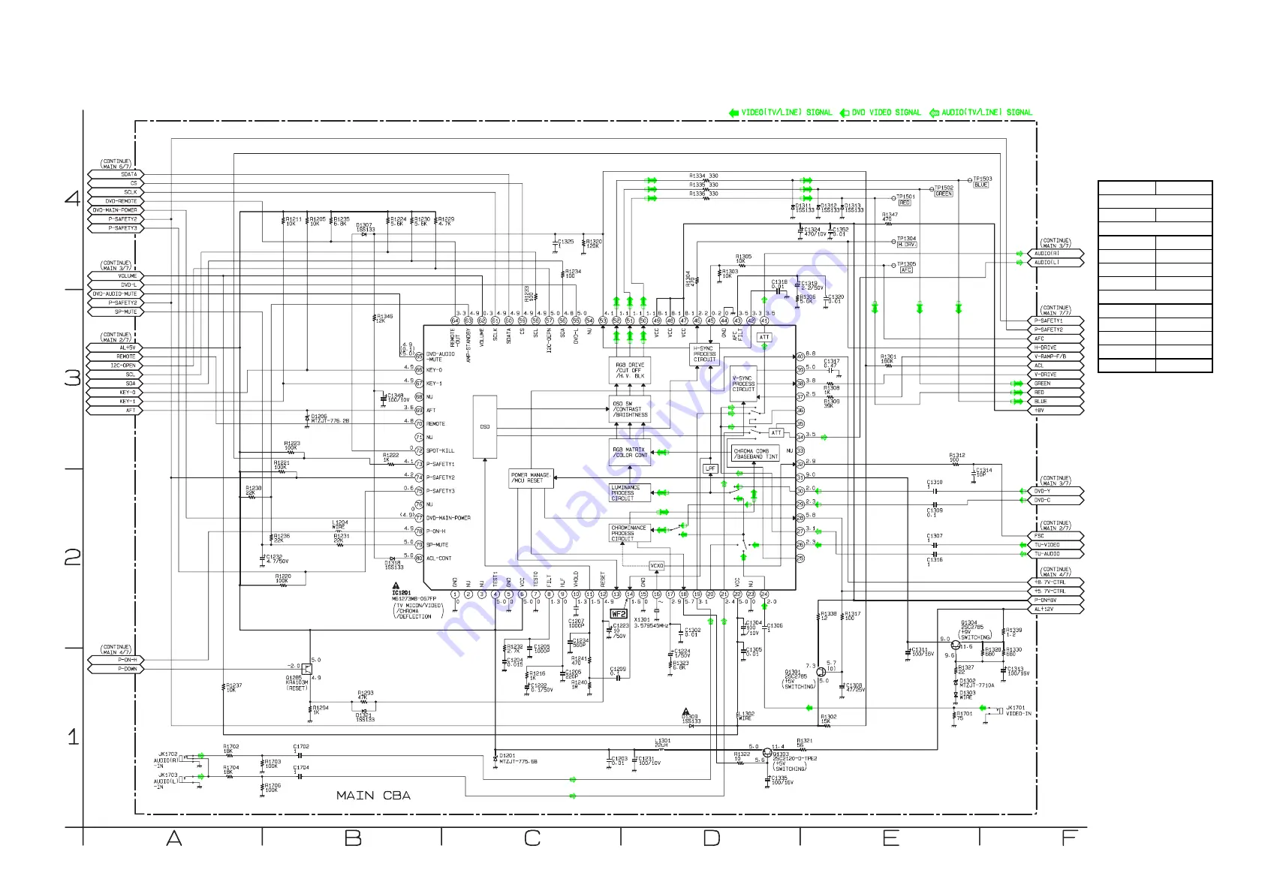Screen dimensions: 1277x894
Task: Click the DVD-C connector label
Action: tap(1042, 500)
